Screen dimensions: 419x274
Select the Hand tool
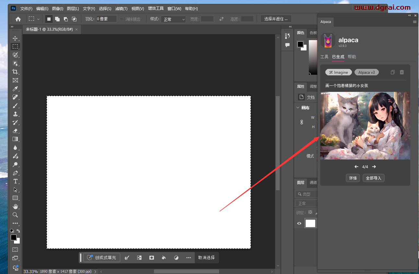click(15, 206)
